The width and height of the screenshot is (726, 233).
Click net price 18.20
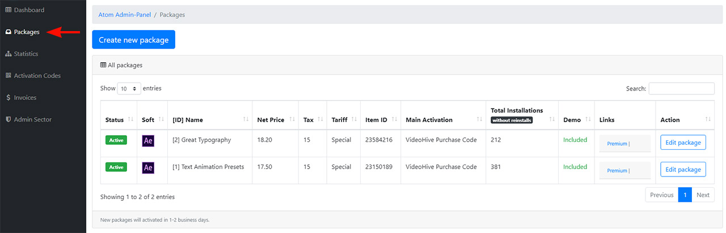point(264,140)
